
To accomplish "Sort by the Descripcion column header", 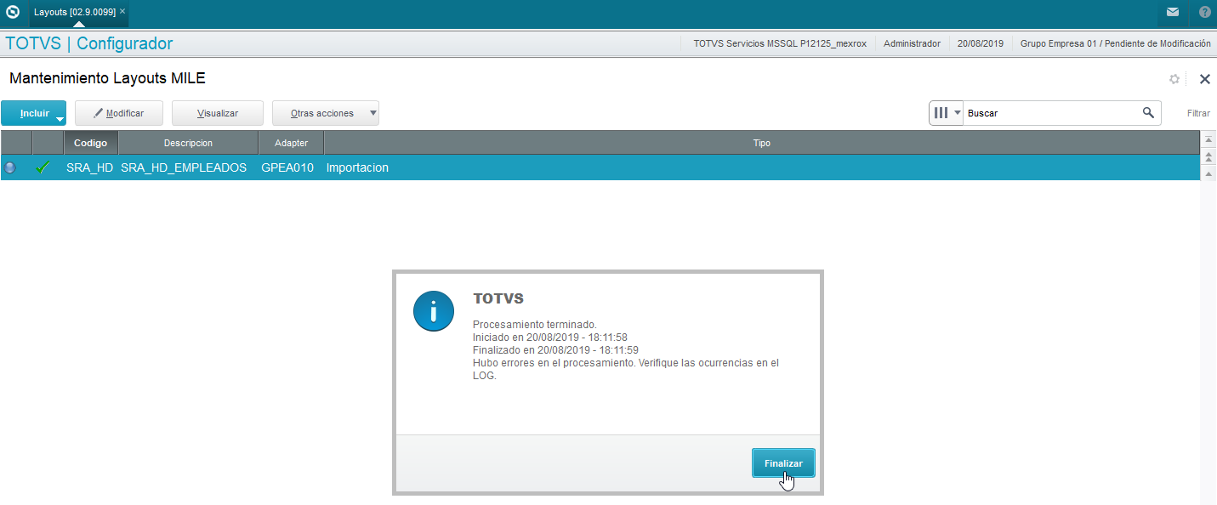I will coord(188,143).
